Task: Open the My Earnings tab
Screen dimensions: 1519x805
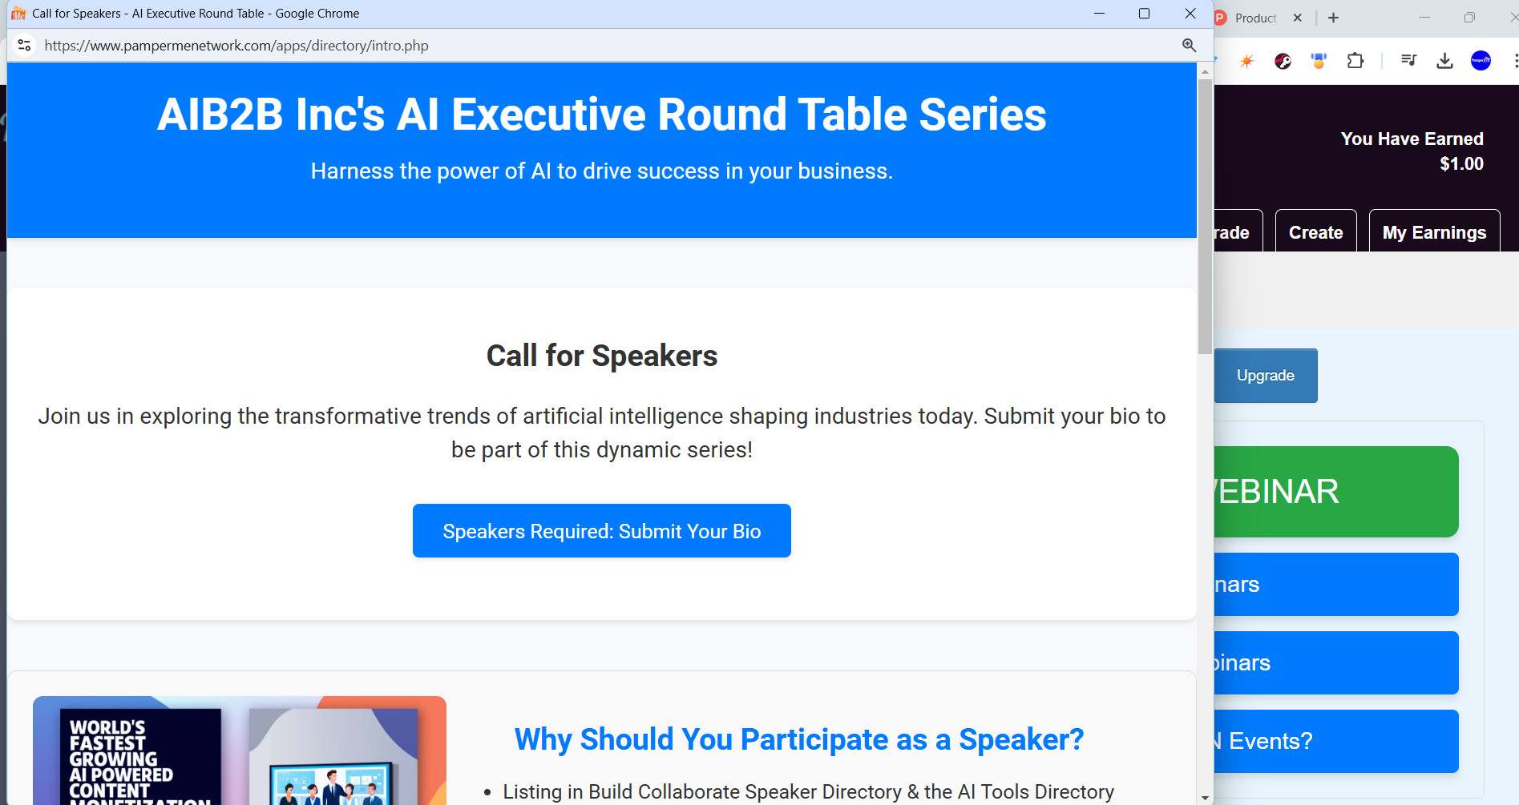Action: [1434, 231]
